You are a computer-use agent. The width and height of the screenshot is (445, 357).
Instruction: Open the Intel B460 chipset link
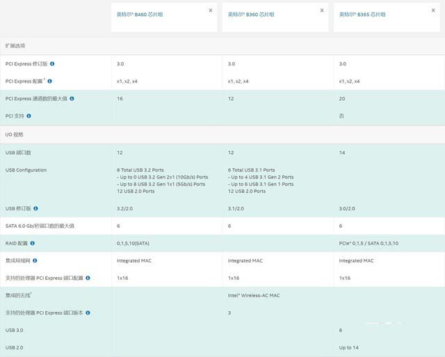point(140,15)
